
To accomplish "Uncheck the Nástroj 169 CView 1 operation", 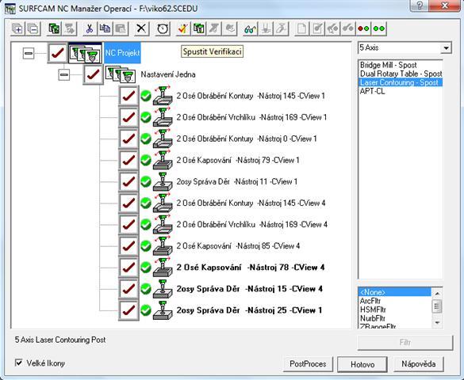I will click(128, 117).
